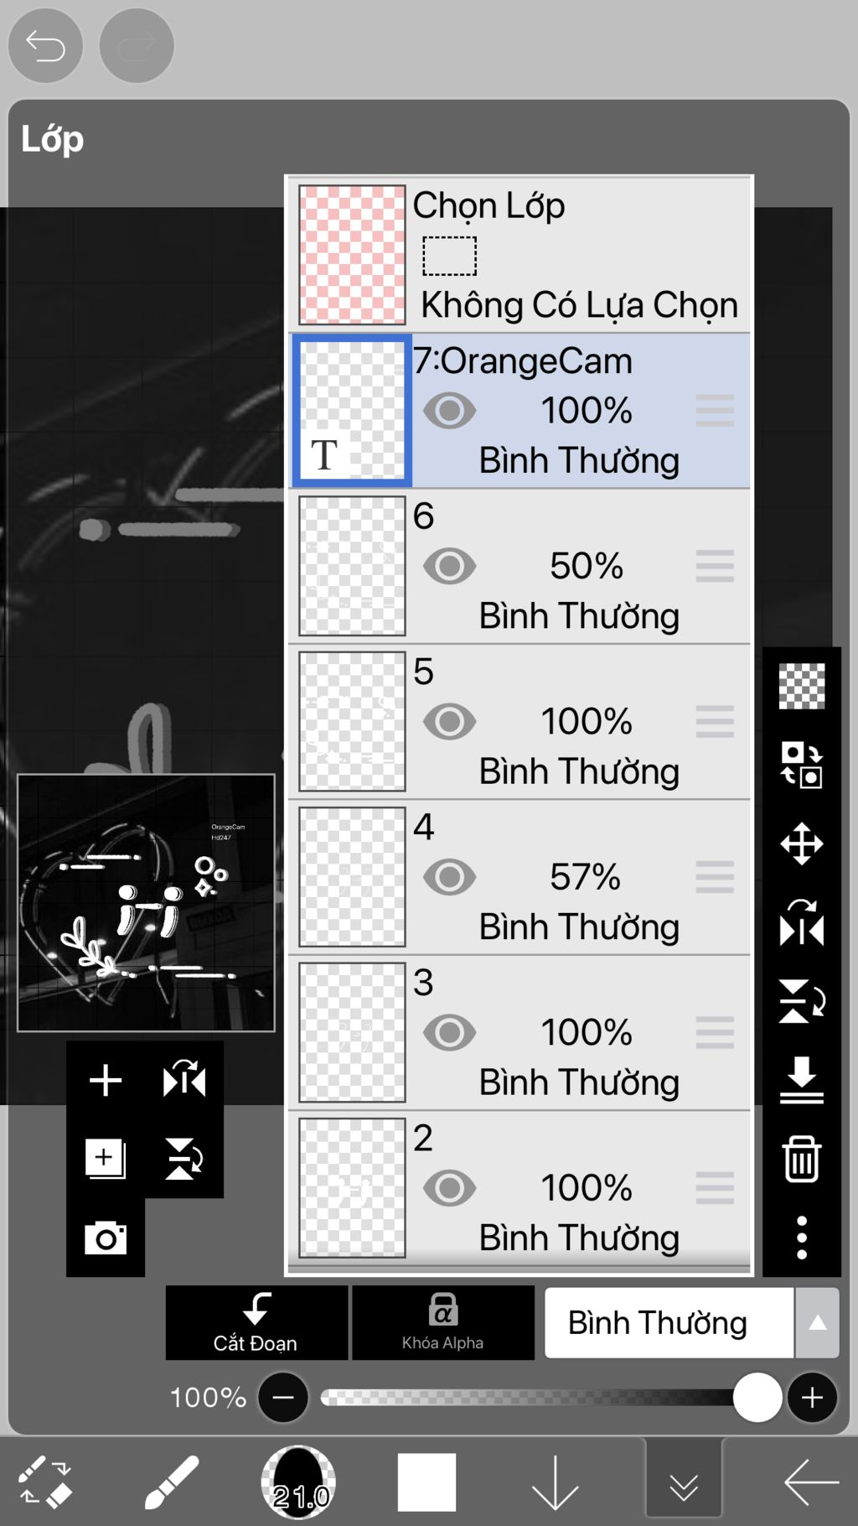The width and height of the screenshot is (858, 1526).
Task: Hide layer 7:OrangeCam with eye icon
Action: click(x=449, y=411)
